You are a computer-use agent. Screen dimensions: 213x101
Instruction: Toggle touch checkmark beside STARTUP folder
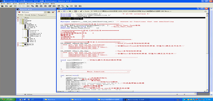[18, 21]
